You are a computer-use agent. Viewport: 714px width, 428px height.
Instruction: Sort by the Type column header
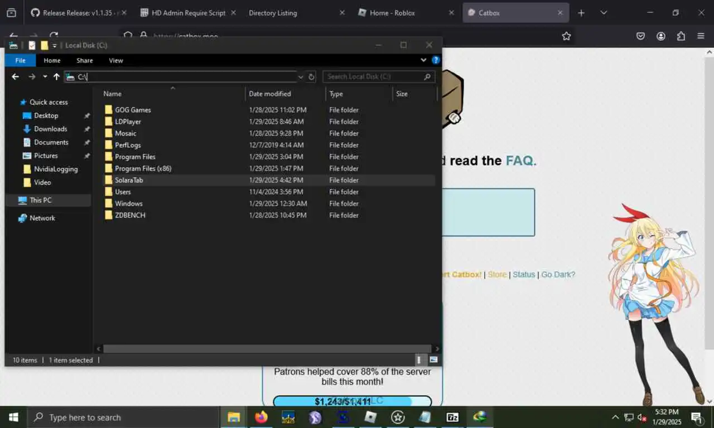[x=359, y=94]
